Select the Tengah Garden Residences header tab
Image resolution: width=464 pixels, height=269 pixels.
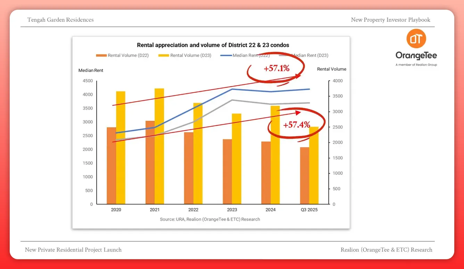tap(60, 20)
